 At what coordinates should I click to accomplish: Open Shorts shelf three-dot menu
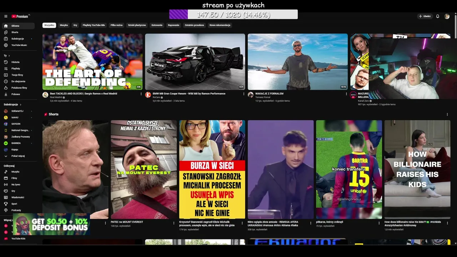coord(447,115)
